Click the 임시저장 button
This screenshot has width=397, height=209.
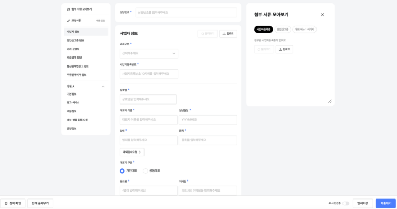[363, 203]
